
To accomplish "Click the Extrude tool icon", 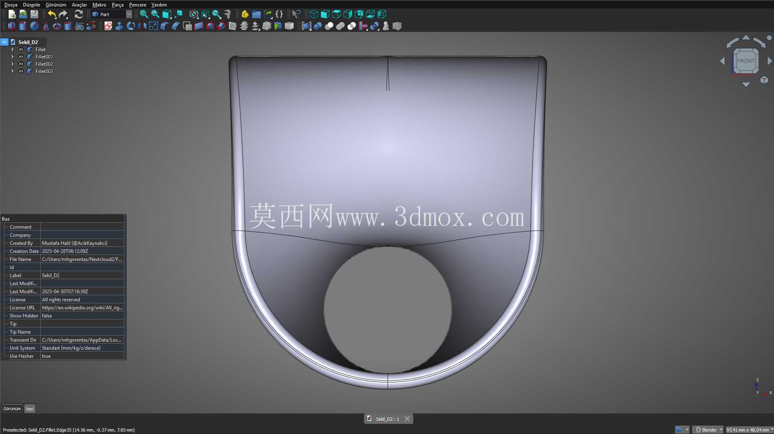I will [x=119, y=26].
